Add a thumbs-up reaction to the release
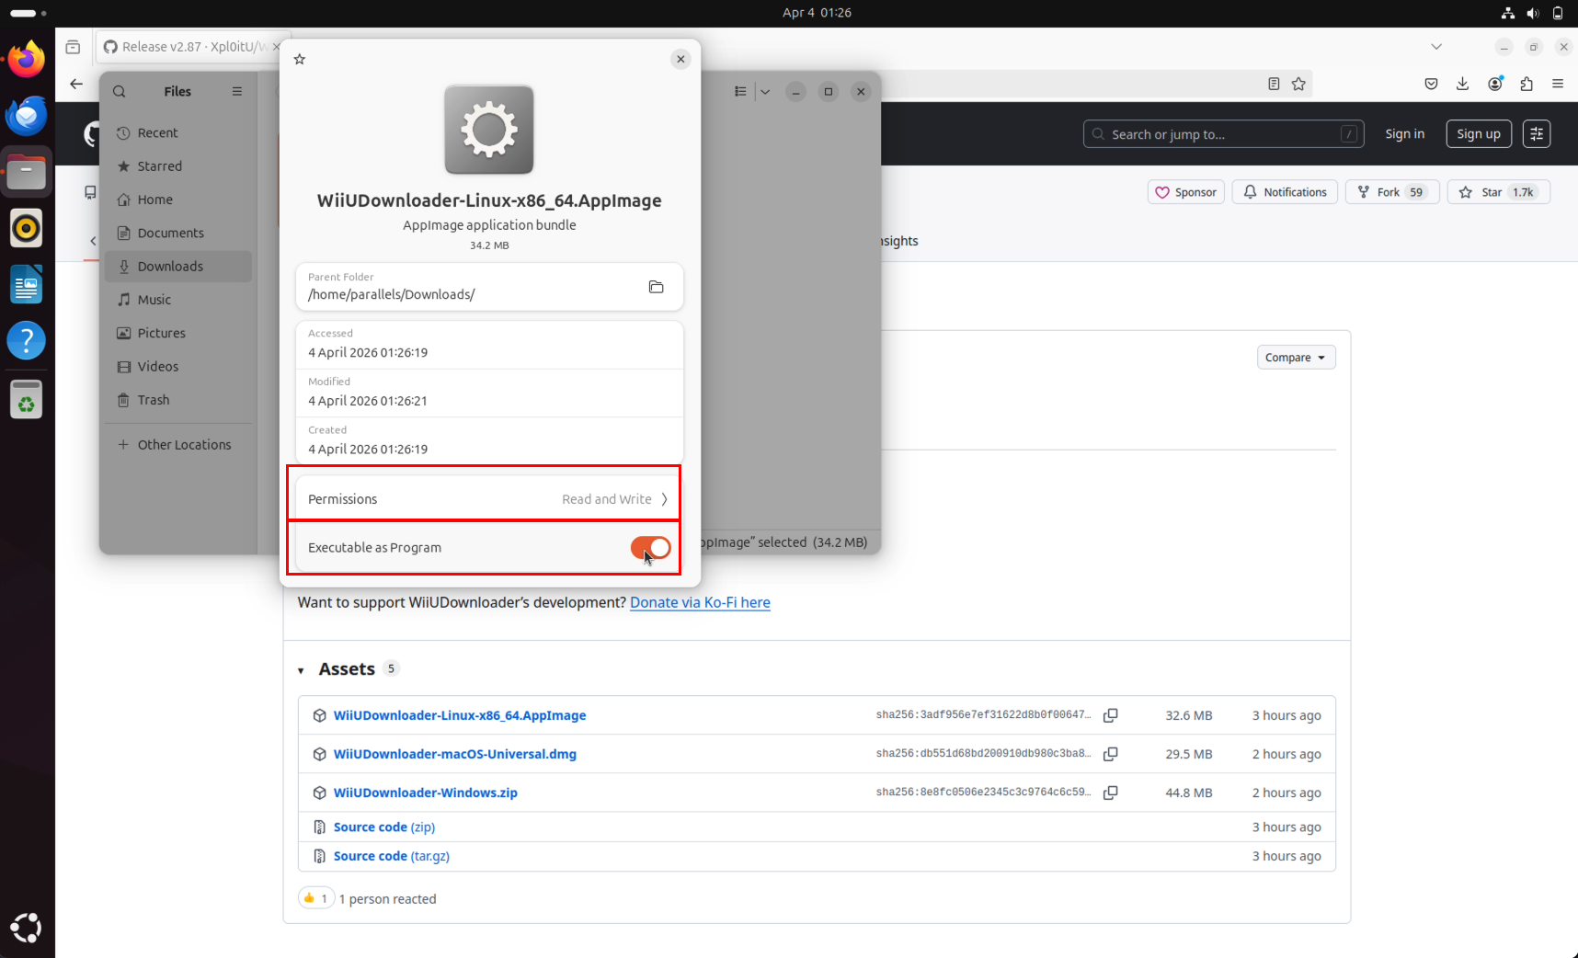The image size is (1578, 958). [316, 898]
